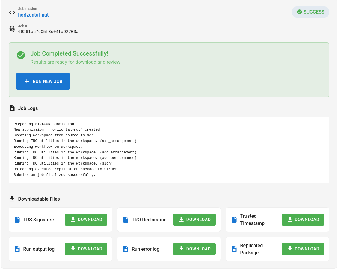Click the fingerprint Job ID icon

point(12,29)
